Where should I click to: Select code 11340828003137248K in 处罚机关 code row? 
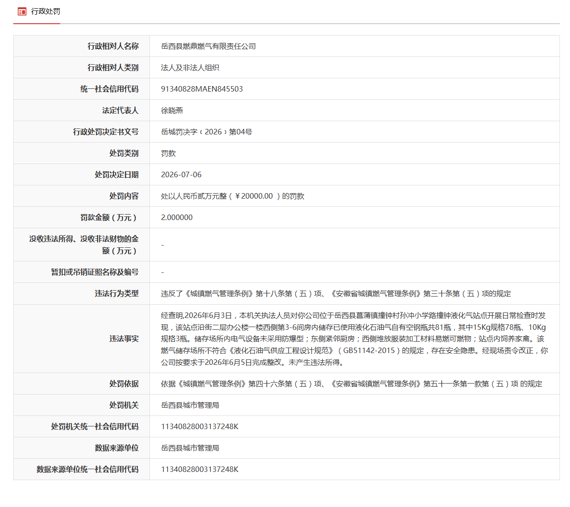(200, 427)
